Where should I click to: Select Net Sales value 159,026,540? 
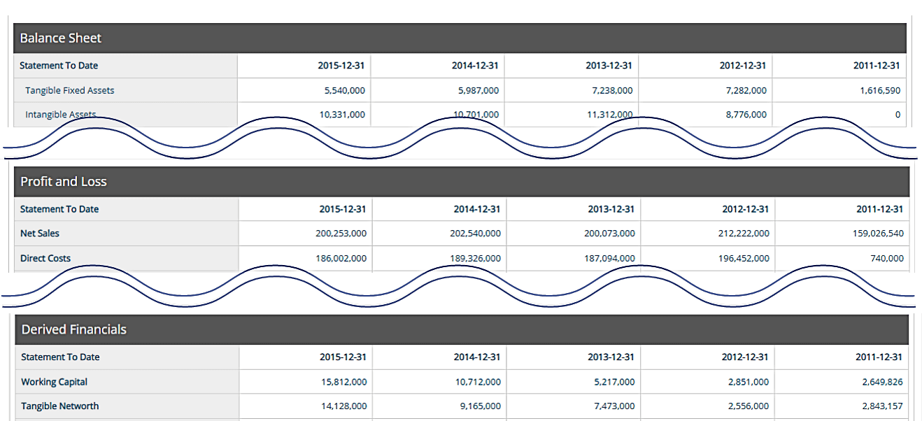click(x=878, y=234)
